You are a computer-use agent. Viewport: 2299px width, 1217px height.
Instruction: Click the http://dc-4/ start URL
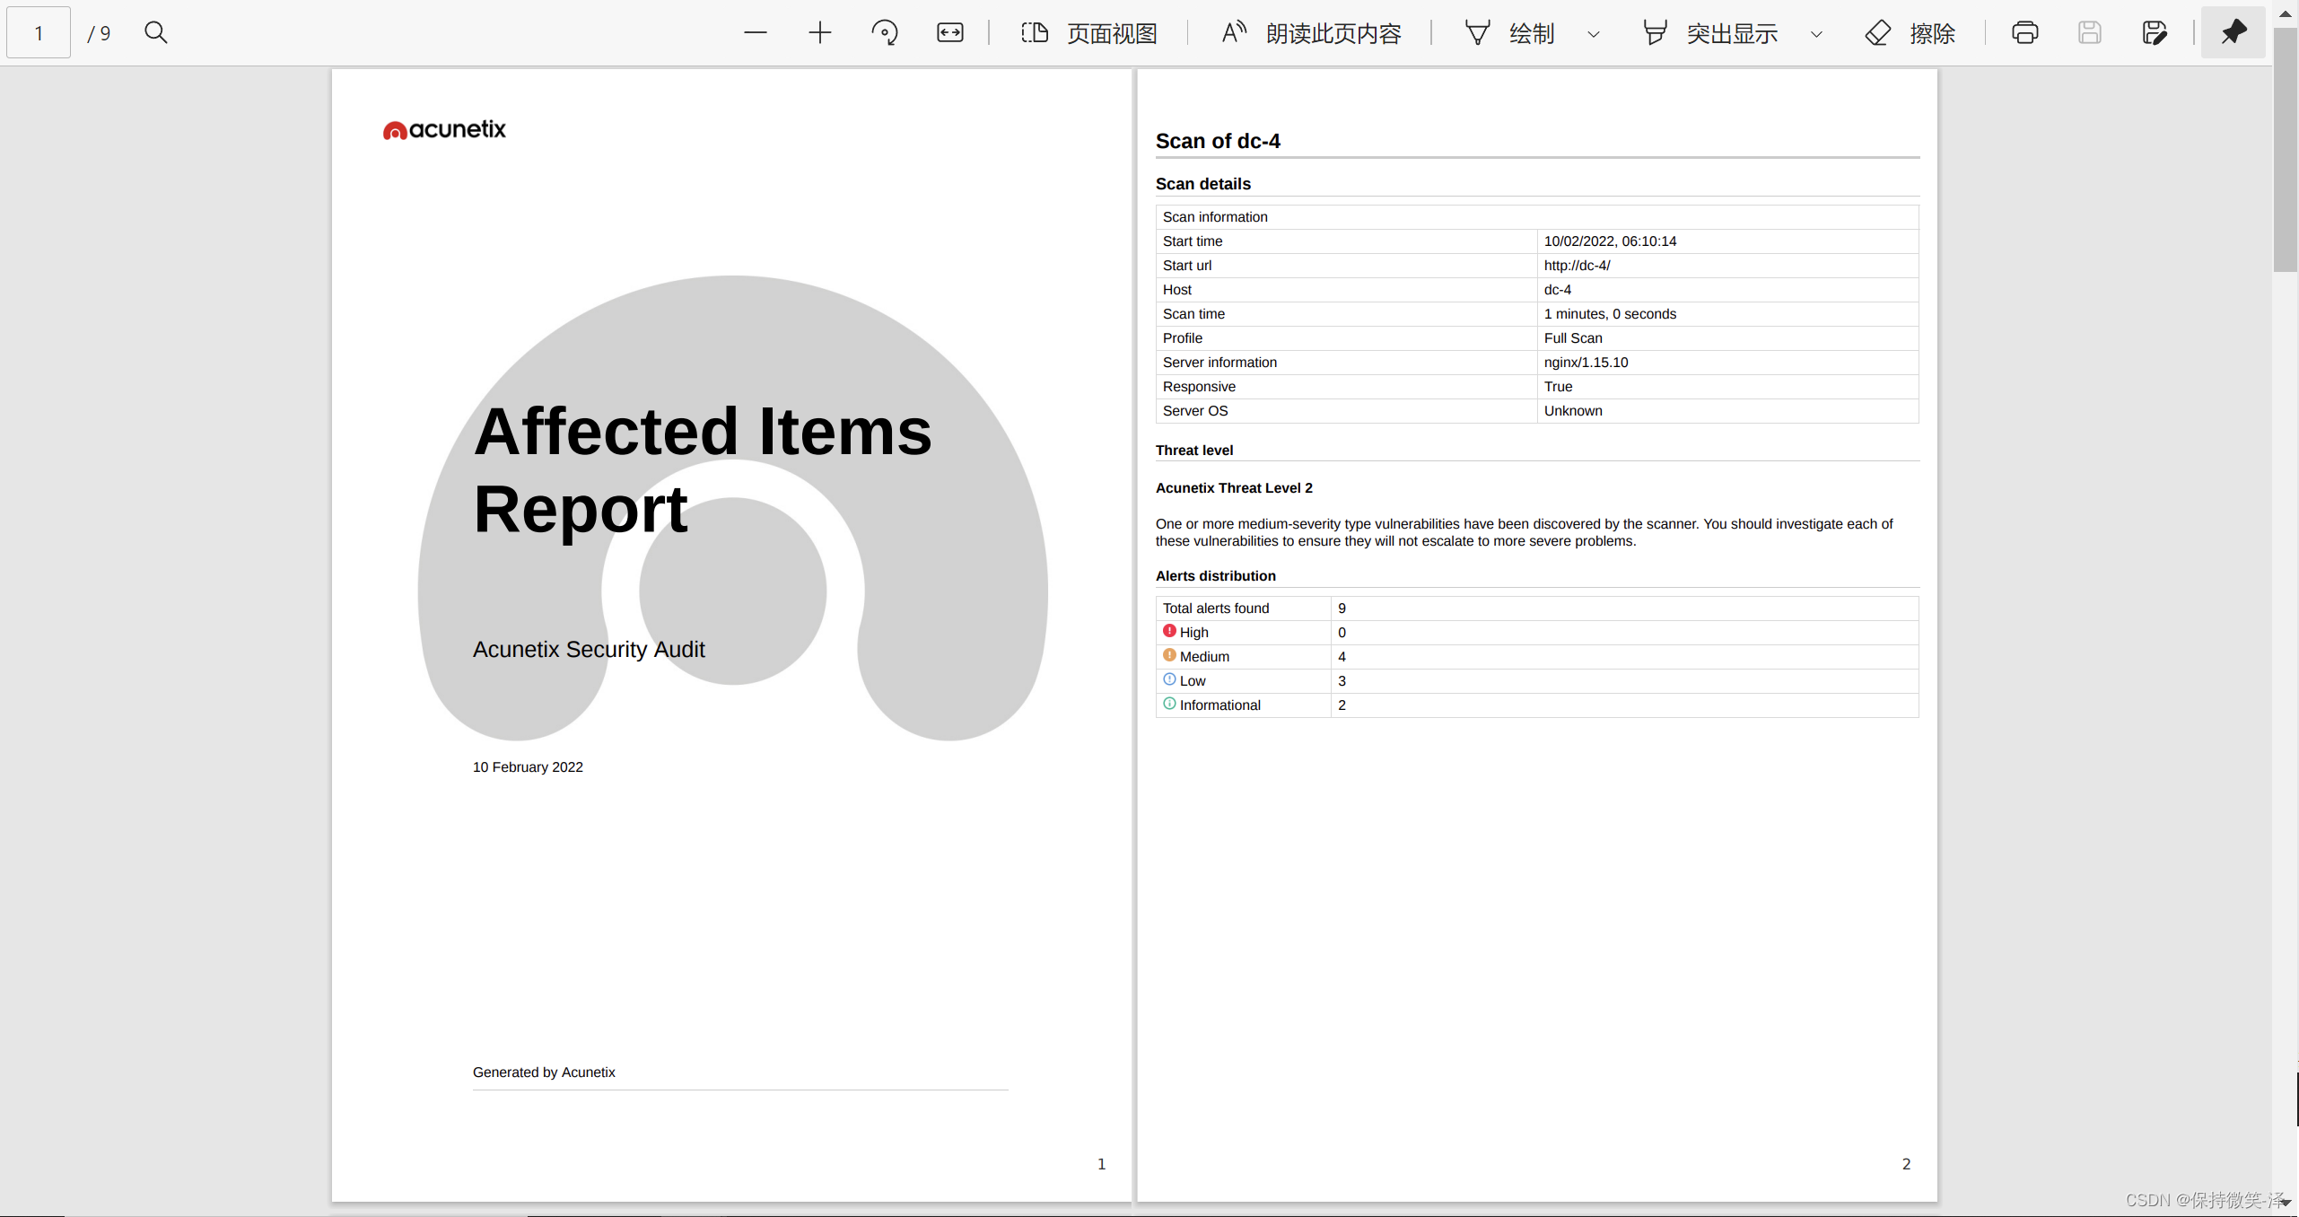[1577, 266]
